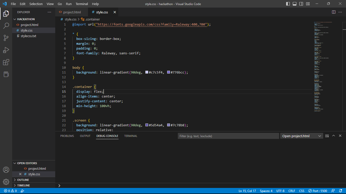Image resolution: width=346 pixels, height=194 pixels.
Task: Toggle the secondary side bar layout button
Action: tap(301, 4)
